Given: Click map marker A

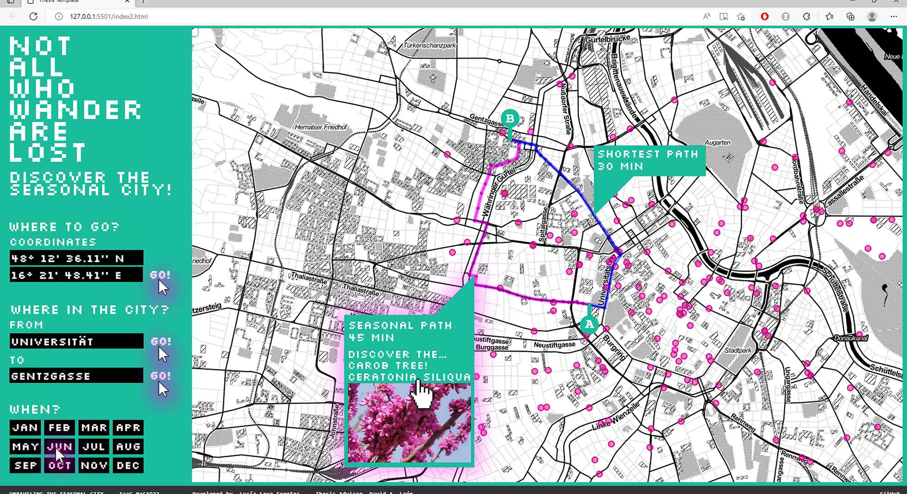Looking at the screenshot, I should [589, 324].
